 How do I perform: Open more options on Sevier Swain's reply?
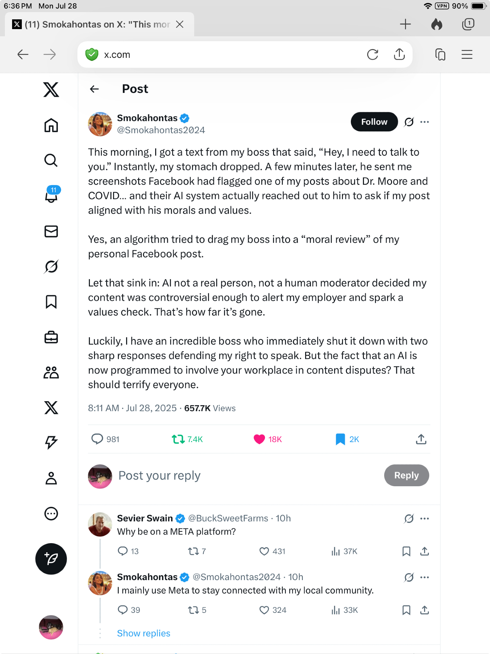425,519
